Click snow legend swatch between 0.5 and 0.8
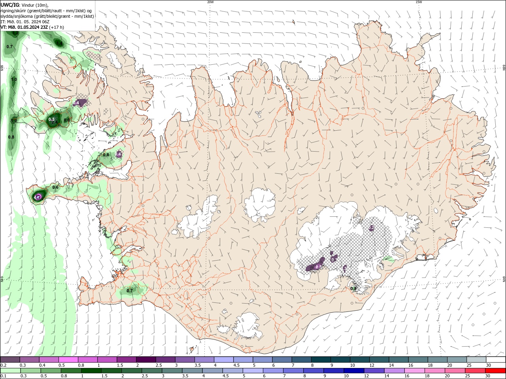 [x=68, y=360]
